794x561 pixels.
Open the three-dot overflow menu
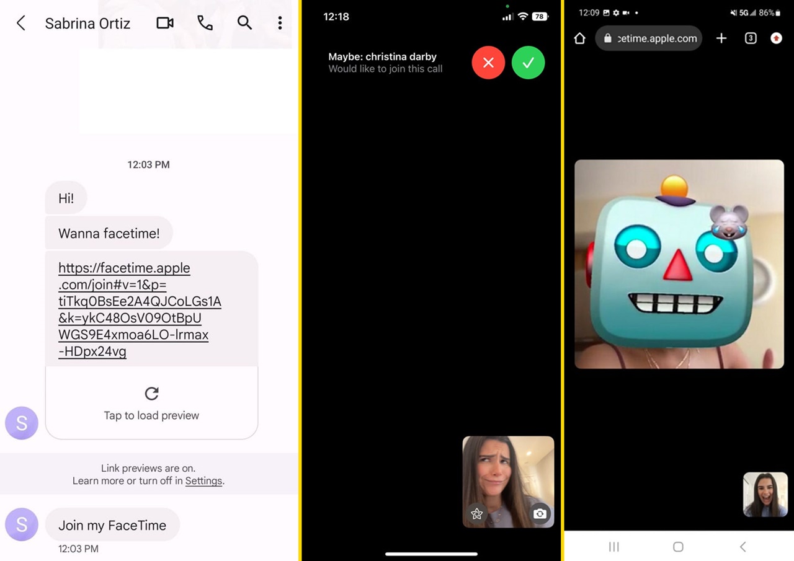pos(280,23)
